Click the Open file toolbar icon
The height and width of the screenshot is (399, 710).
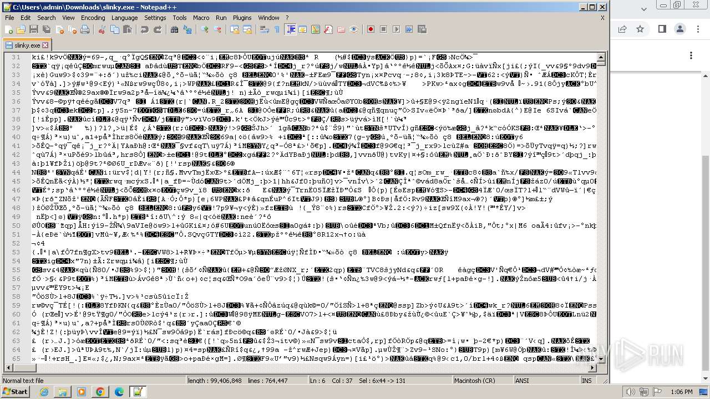click(22, 29)
